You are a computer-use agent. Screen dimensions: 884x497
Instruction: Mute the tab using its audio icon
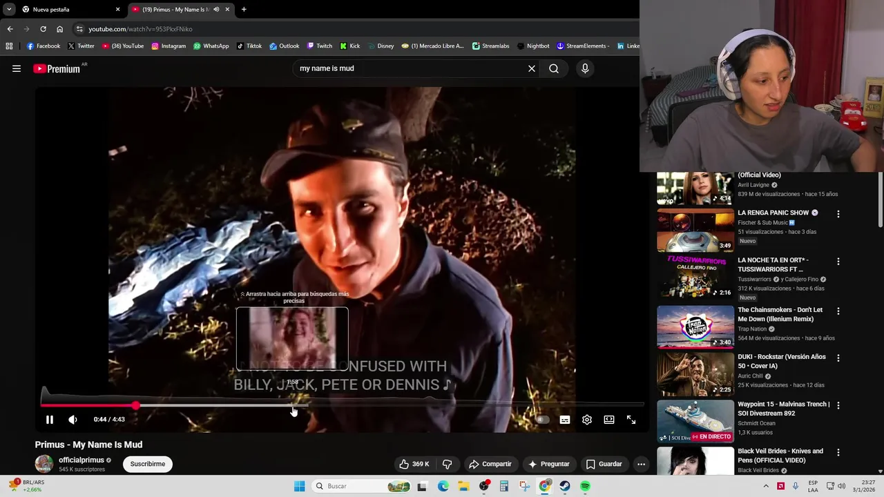[x=216, y=10]
